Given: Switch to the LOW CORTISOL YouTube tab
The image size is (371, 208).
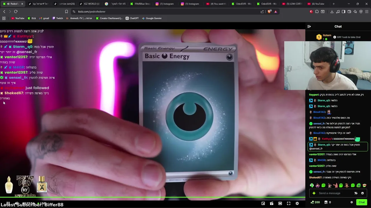Looking at the screenshot, I should pos(292,4).
